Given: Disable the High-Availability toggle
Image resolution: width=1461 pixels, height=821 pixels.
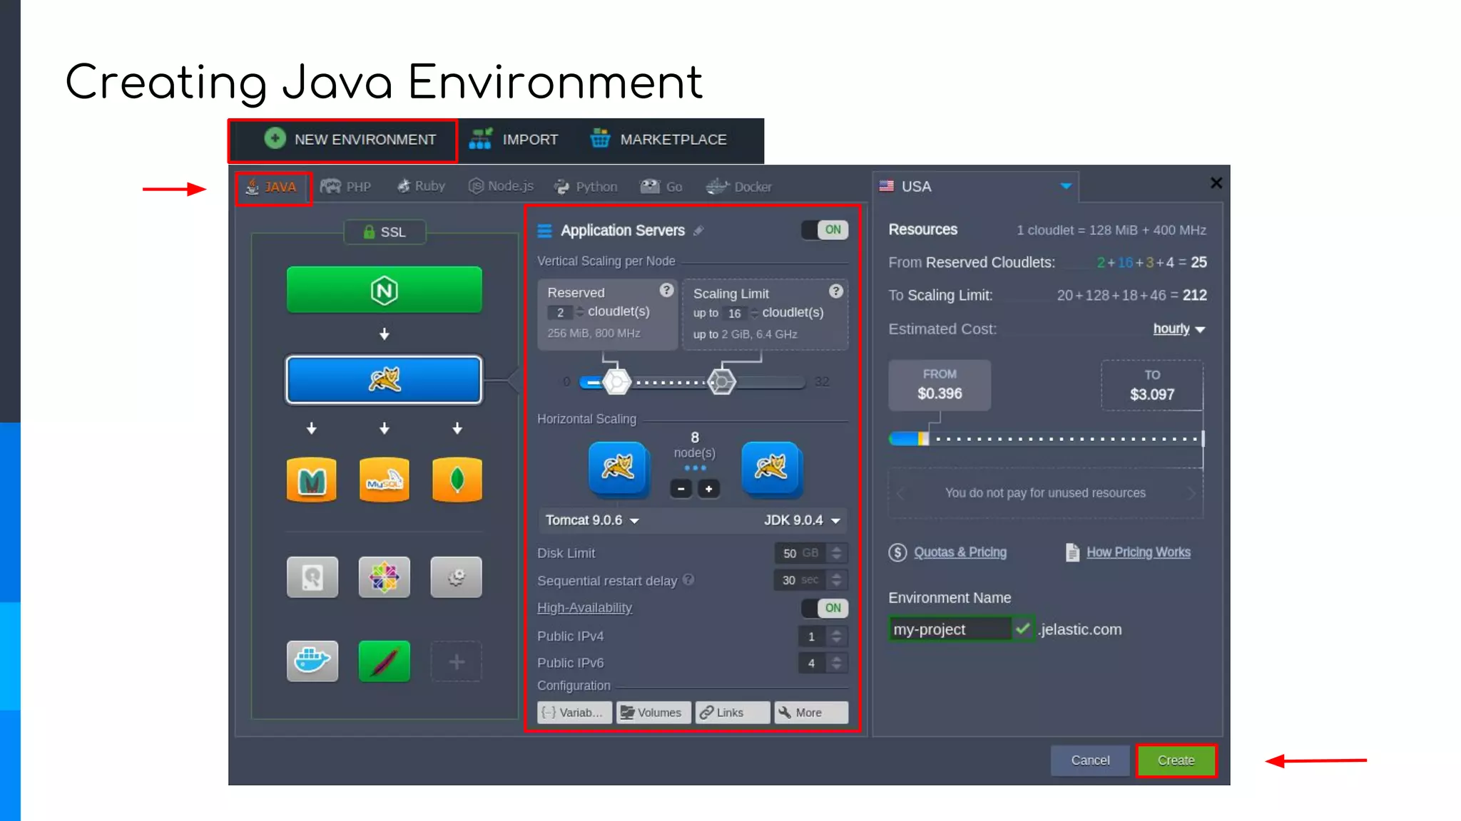Looking at the screenshot, I should [x=824, y=608].
